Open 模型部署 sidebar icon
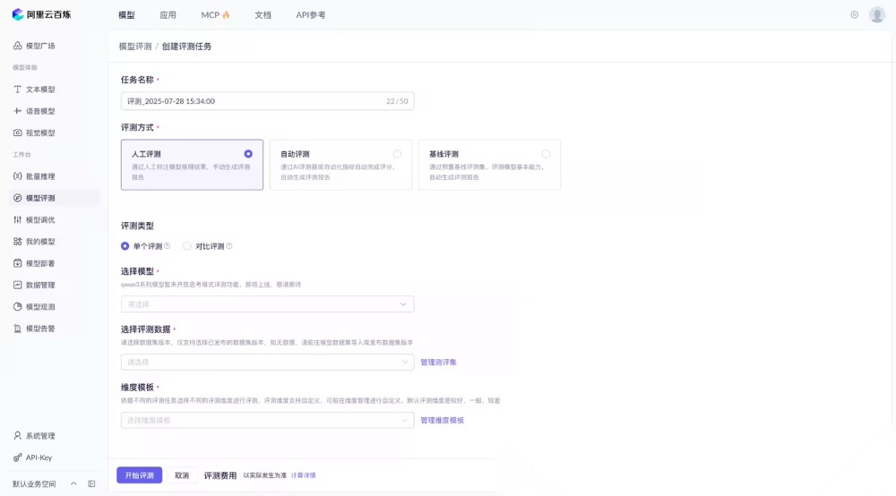 click(x=18, y=263)
